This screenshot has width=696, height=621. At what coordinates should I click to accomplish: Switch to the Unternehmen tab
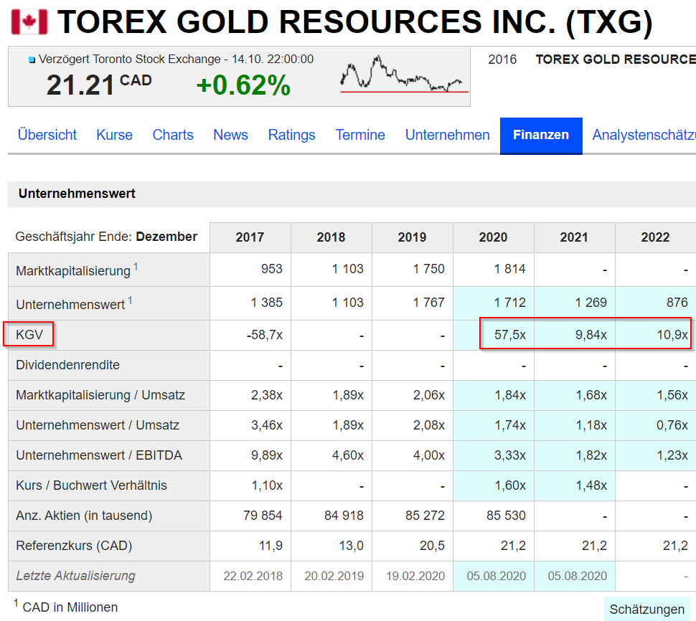[448, 135]
